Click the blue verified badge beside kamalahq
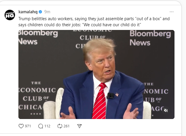This screenshot has height=136, width=186. [x=41, y=12]
